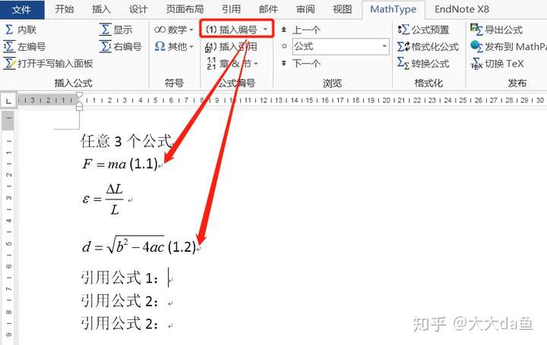Open the 其他 symbols dropdown
Viewport: 547px width, 345px height.
(174, 46)
